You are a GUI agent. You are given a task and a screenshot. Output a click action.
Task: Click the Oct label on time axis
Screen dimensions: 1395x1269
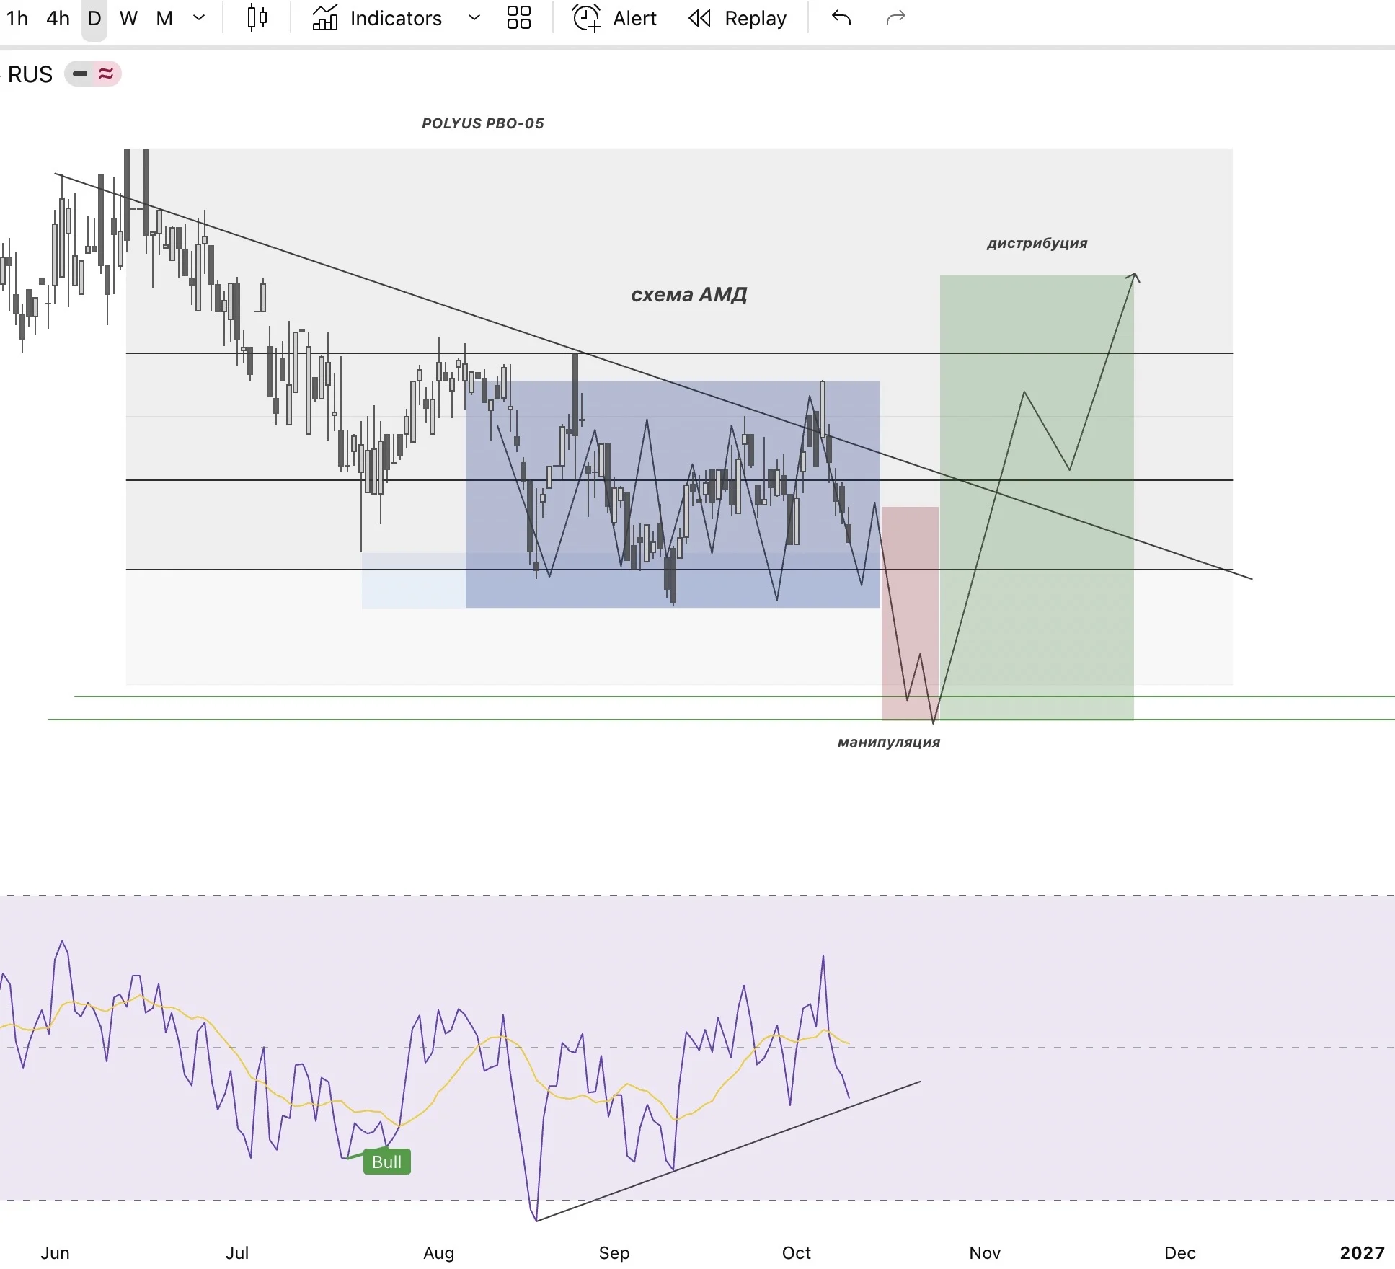(x=797, y=1253)
